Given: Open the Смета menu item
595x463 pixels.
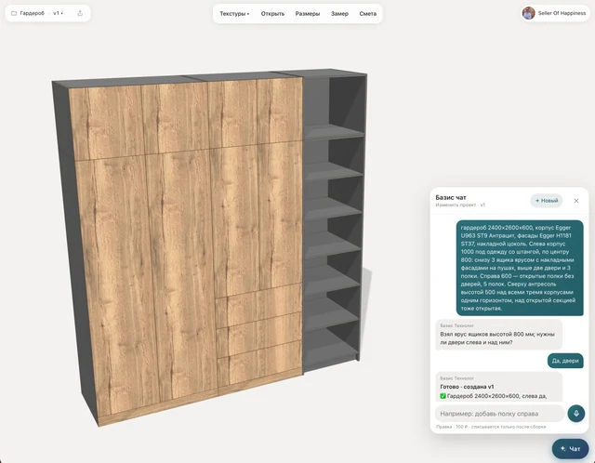Looking at the screenshot, I should coord(368,14).
